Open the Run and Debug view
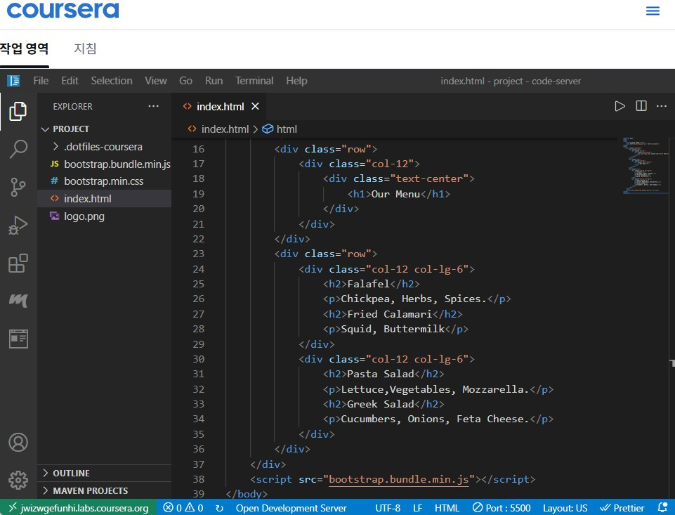 (x=18, y=226)
